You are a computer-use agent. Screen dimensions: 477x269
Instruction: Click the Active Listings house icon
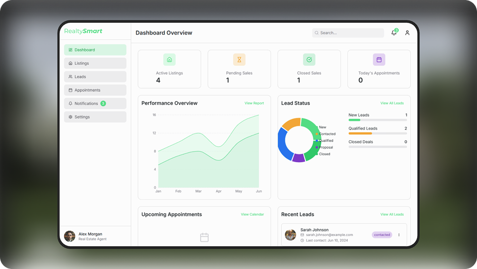pyautogui.click(x=170, y=60)
